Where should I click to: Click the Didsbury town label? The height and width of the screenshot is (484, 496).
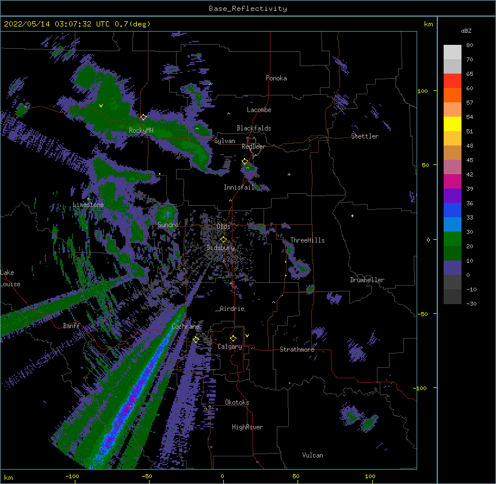(221, 248)
